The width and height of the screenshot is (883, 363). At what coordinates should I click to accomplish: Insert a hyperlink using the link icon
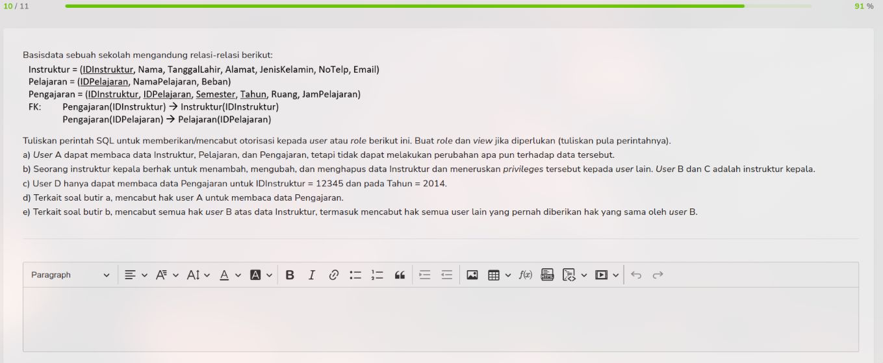tap(333, 275)
